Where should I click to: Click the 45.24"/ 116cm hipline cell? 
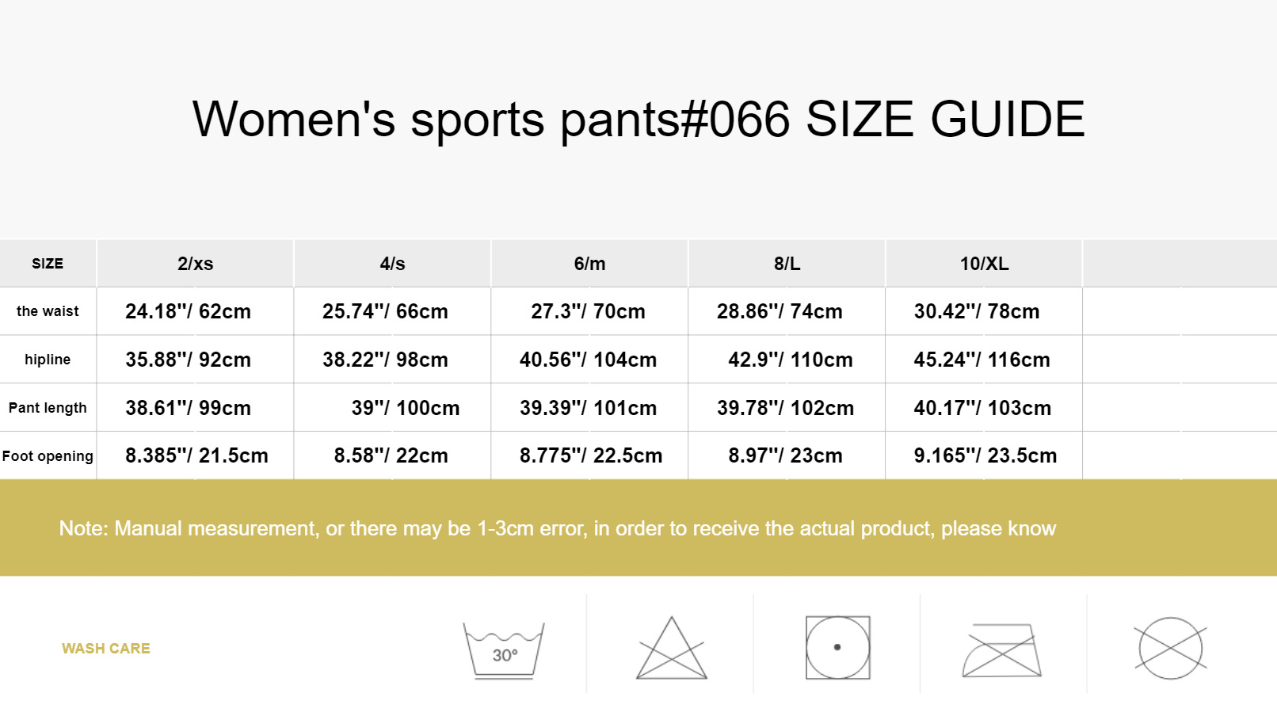pos(982,360)
